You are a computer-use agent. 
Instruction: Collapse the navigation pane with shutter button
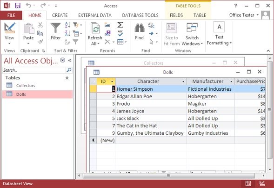pos(70,60)
